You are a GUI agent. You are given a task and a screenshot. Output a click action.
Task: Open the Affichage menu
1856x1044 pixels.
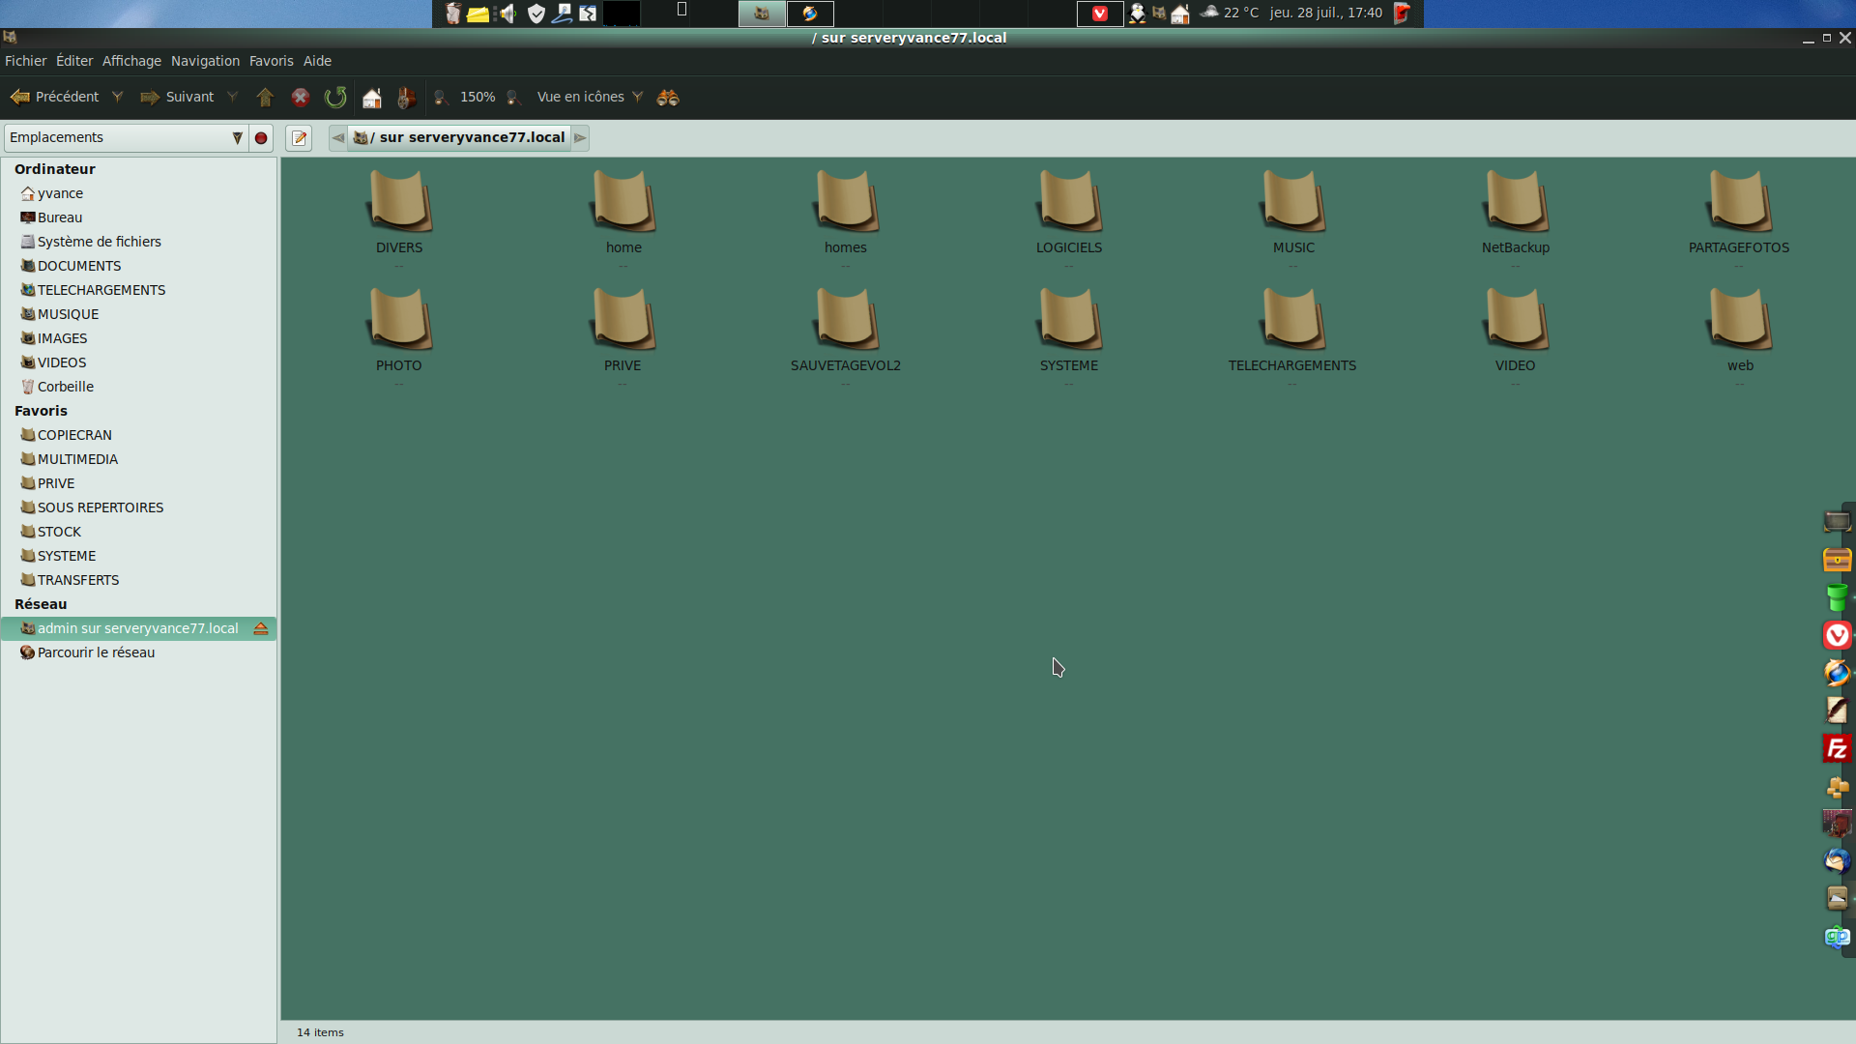[131, 61]
